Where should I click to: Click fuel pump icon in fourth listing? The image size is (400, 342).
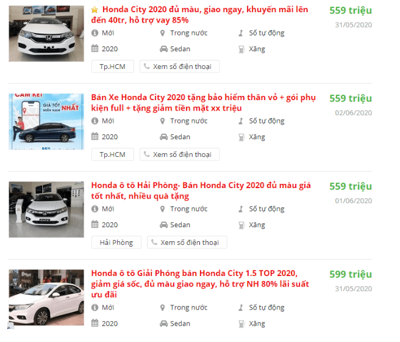(241, 324)
